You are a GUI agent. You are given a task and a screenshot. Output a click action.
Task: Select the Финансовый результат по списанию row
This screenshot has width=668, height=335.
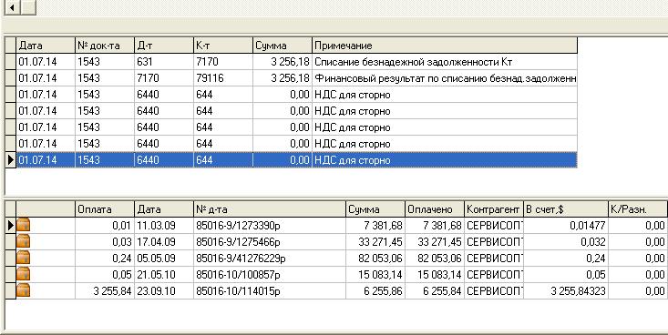pos(297,78)
